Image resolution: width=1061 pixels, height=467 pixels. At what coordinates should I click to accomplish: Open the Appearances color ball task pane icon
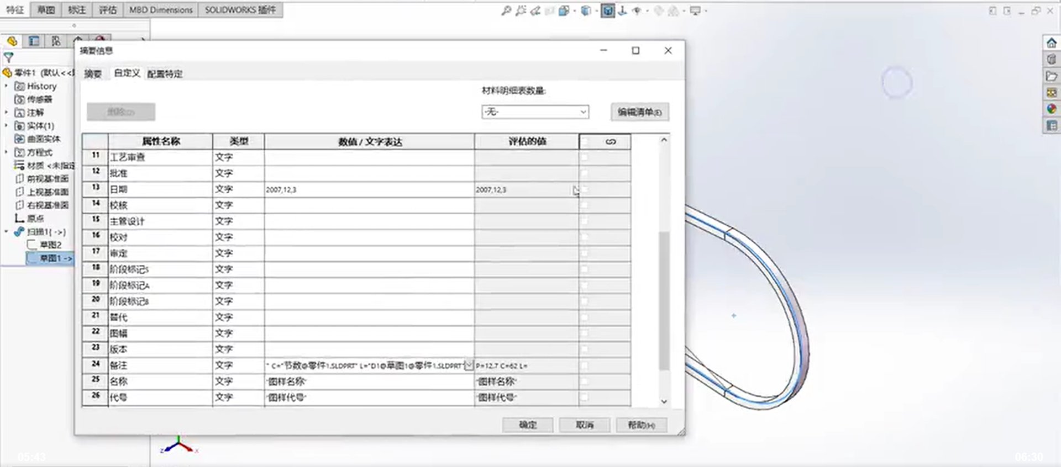[x=1051, y=109]
